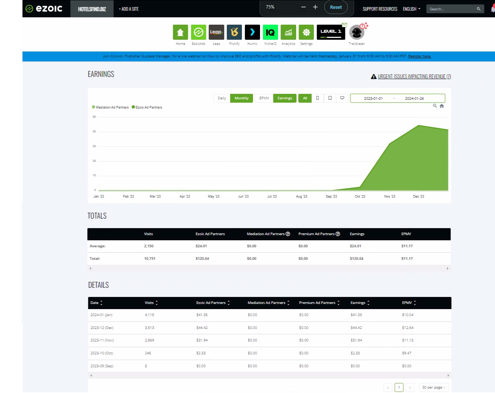Screen dimensions: 495x393
Task: Filter earnings by tablet device
Action: [330, 98]
